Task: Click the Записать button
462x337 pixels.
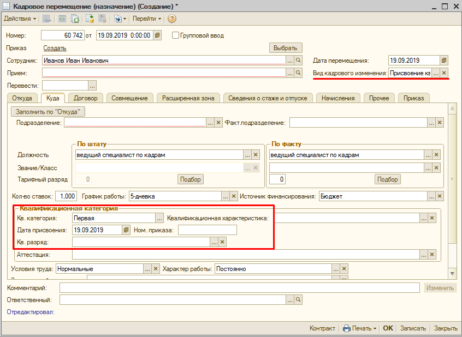Action: [x=412, y=328]
